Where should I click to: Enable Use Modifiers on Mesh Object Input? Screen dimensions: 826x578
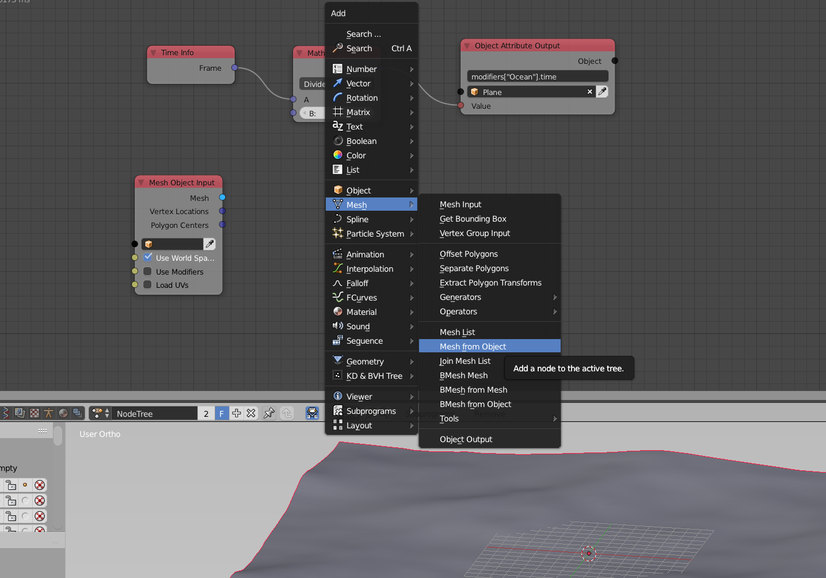(x=149, y=271)
